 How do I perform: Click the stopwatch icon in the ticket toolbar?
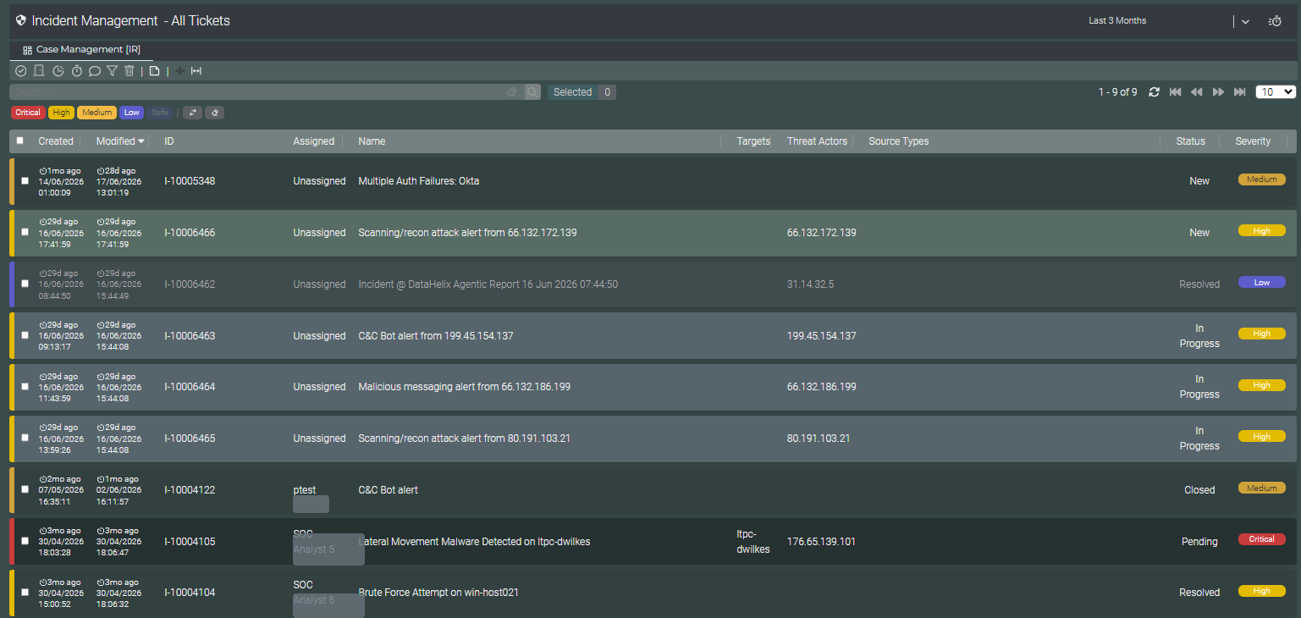[77, 71]
